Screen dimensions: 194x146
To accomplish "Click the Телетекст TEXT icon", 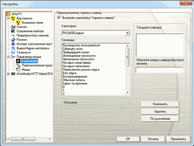I will coord(13,53).
